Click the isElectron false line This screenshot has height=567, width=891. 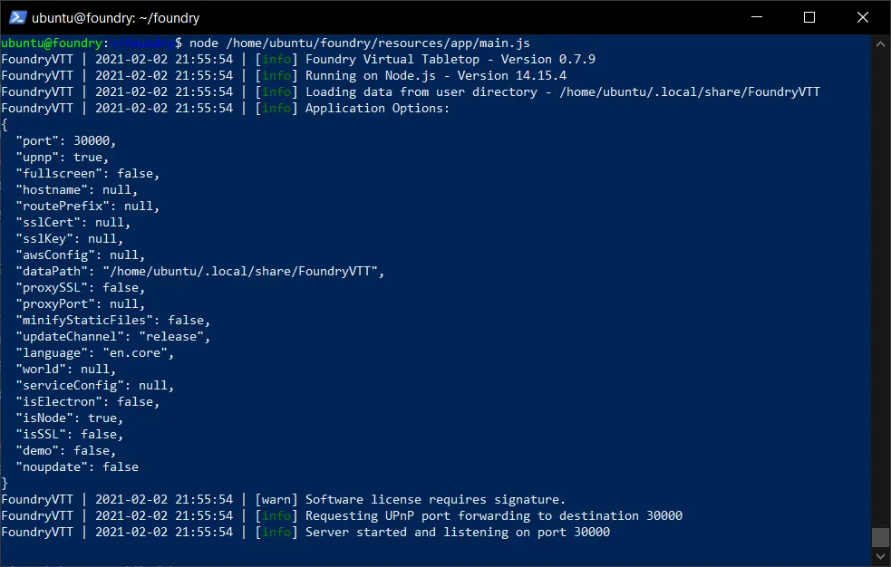91,401
